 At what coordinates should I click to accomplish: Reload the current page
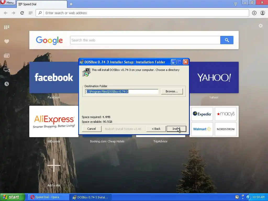[x=22, y=13]
